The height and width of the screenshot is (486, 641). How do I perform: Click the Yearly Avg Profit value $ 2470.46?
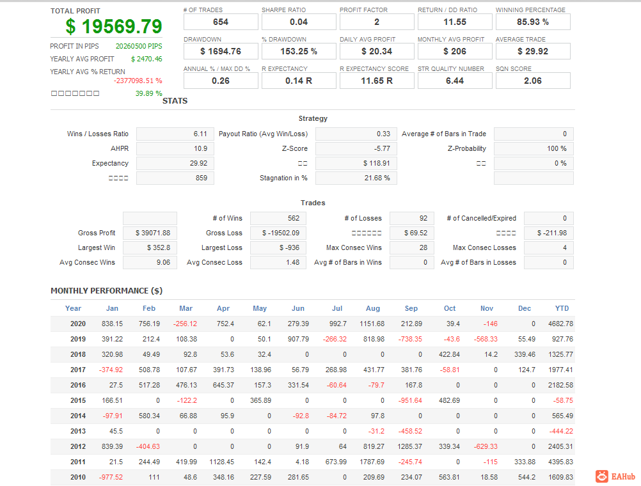[146, 59]
